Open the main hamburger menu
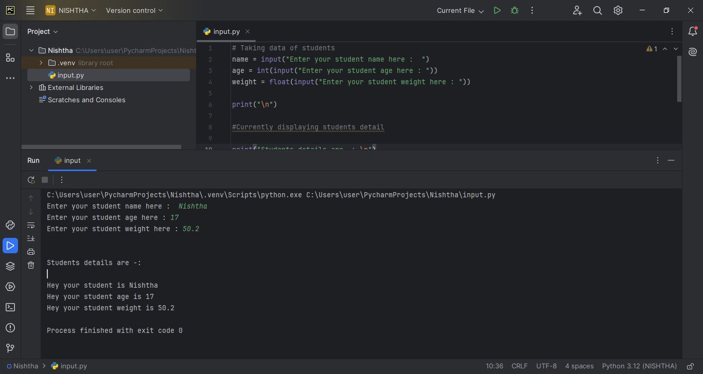Viewport: 703px width, 374px height. point(30,10)
